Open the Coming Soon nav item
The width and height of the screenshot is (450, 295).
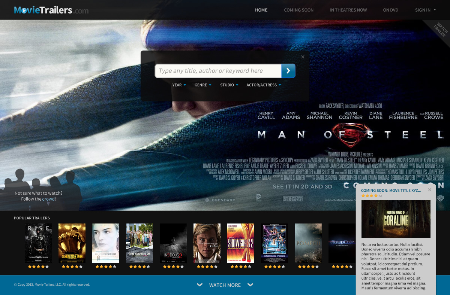pyautogui.click(x=299, y=10)
